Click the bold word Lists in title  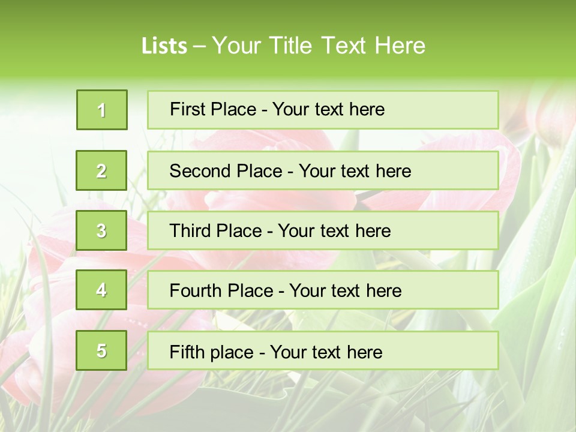click(x=164, y=46)
